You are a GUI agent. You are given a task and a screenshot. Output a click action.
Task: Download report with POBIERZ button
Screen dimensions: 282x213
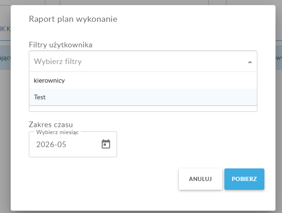[244, 179]
